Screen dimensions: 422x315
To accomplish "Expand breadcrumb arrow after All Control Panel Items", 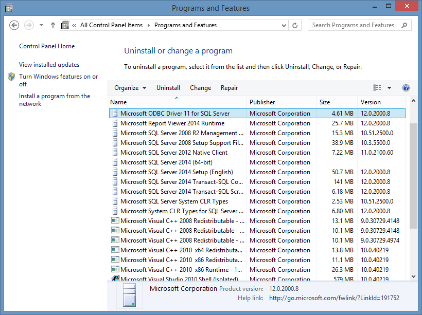I will tap(148, 25).
